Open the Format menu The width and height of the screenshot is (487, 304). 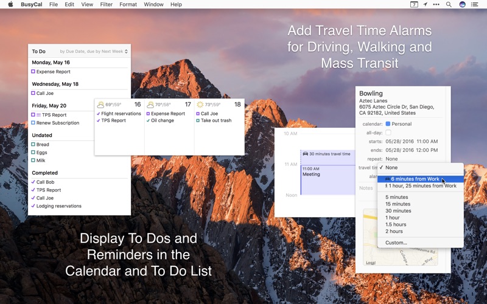point(128,4)
